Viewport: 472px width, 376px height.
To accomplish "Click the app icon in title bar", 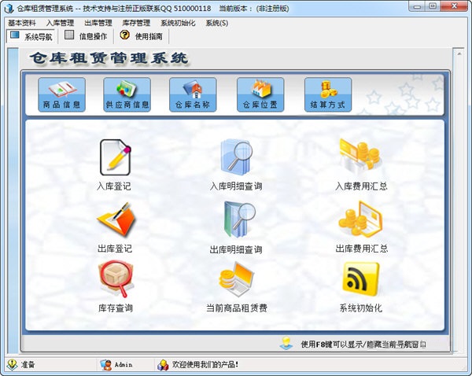I will coord(9,9).
